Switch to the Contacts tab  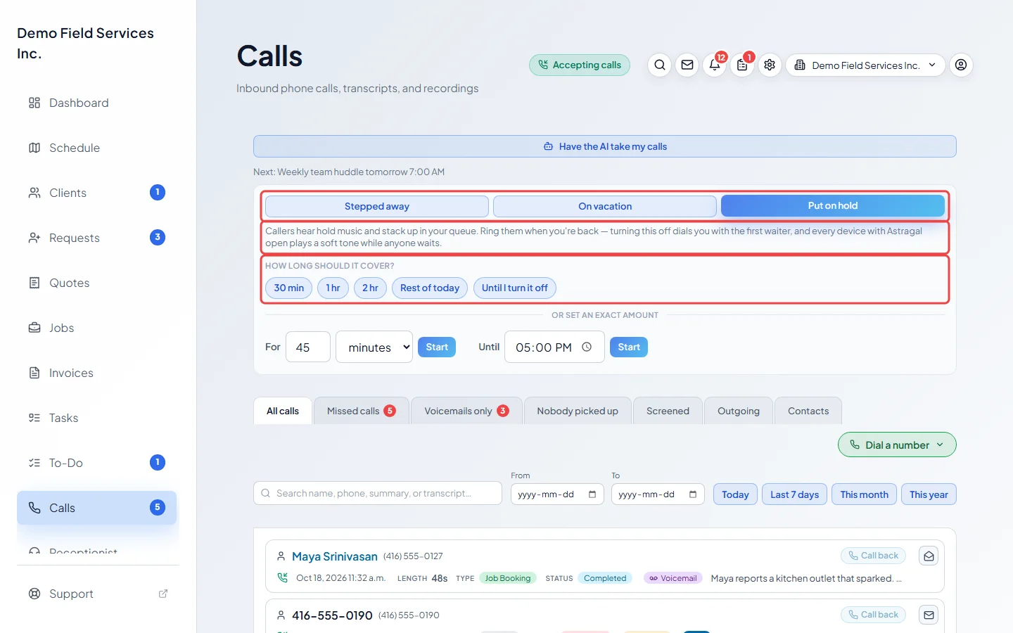808,411
